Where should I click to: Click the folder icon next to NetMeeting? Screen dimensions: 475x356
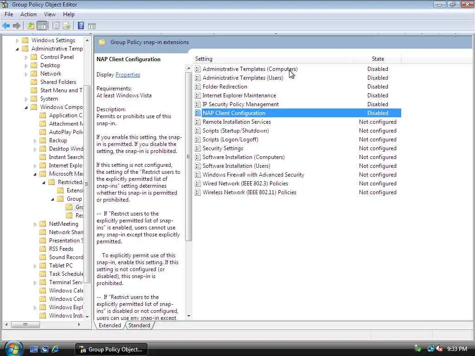(x=43, y=224)
